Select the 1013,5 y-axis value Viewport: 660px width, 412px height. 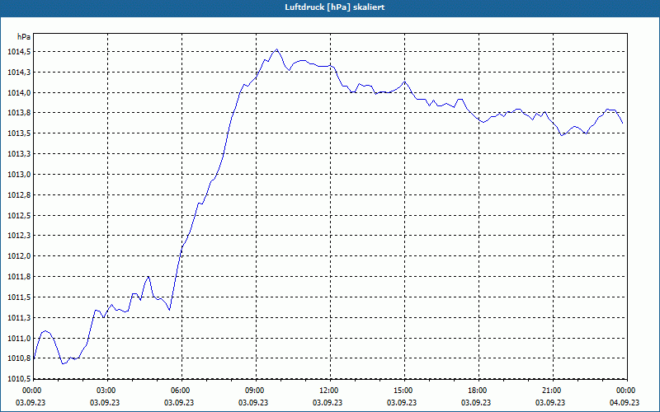point(19,133)
